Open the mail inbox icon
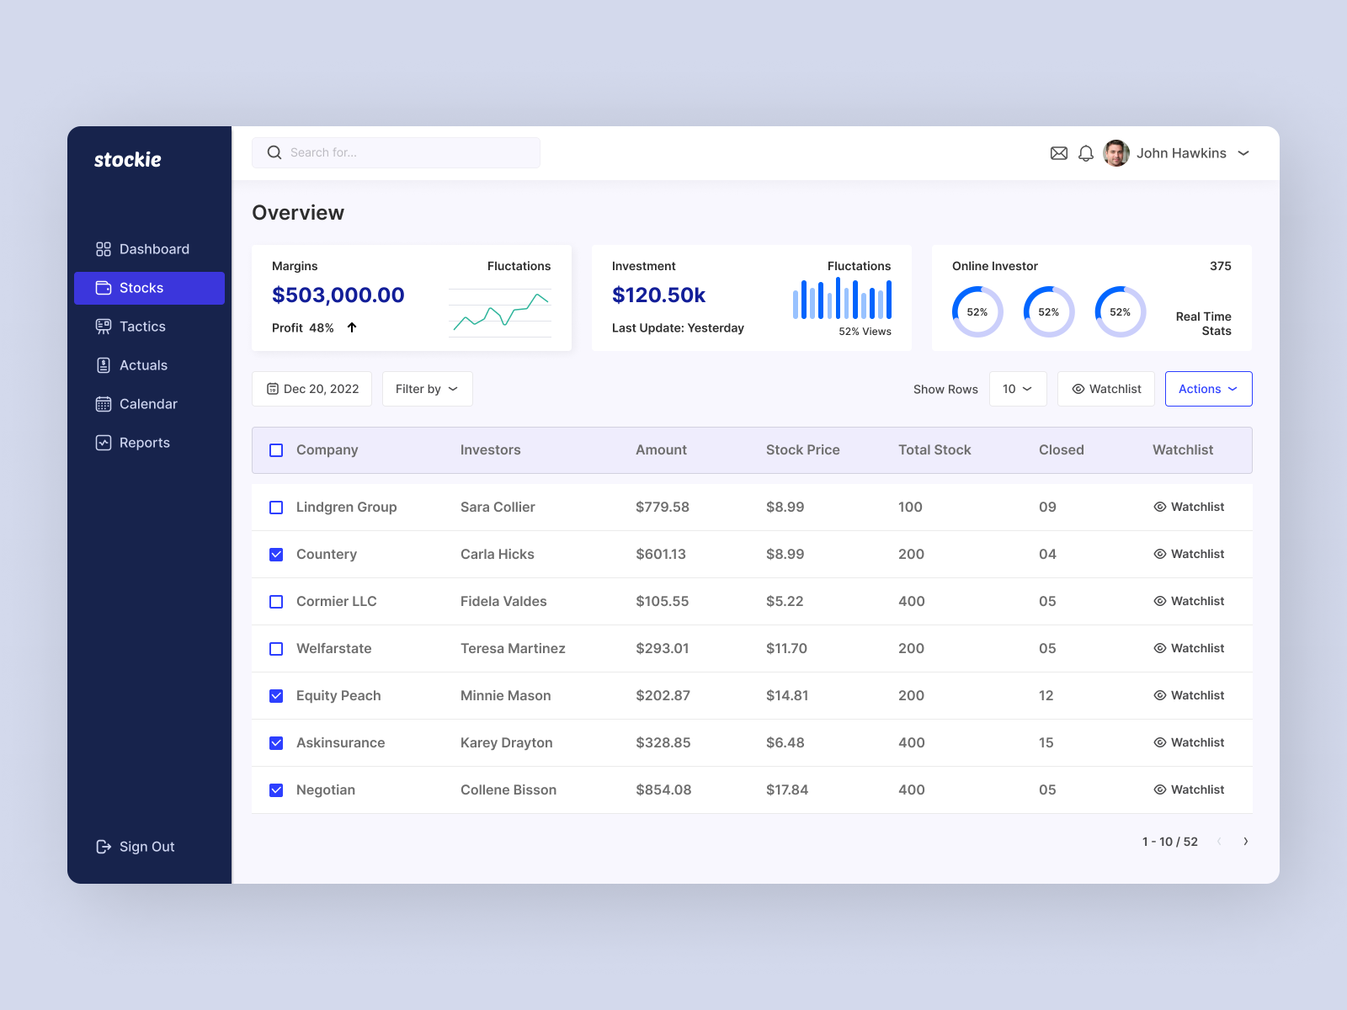 [1058, 153]
